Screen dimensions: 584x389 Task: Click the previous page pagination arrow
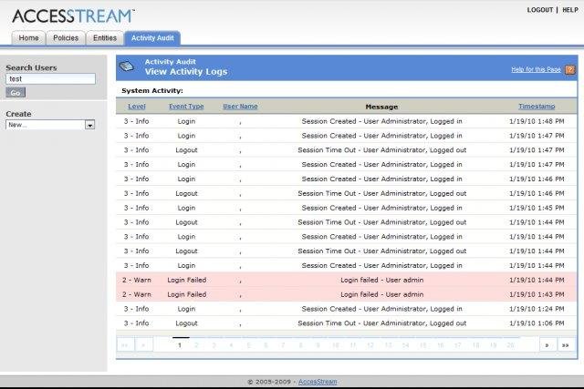tap(143, 345)
